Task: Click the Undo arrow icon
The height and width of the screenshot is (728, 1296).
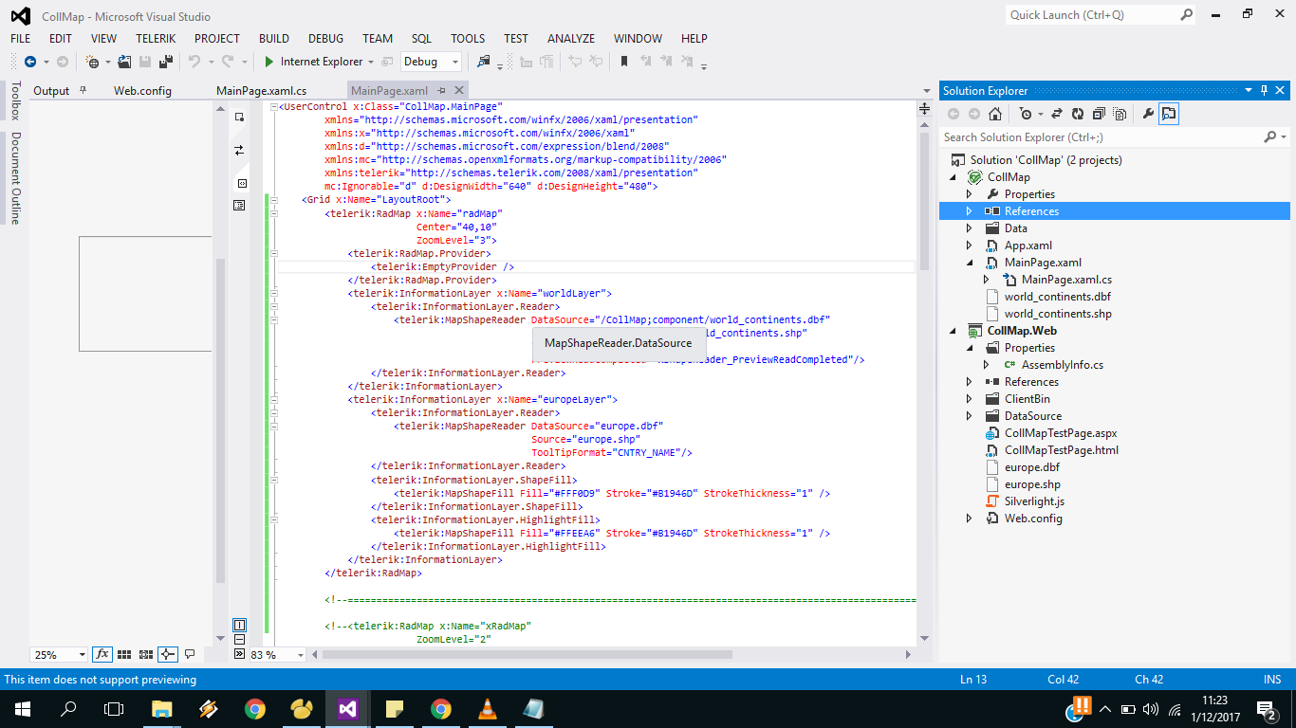Action: coord(194,62)
